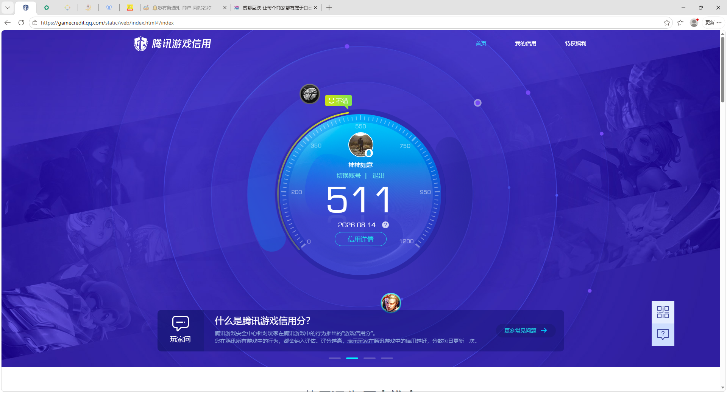View site security lock information

pos(35,23)
